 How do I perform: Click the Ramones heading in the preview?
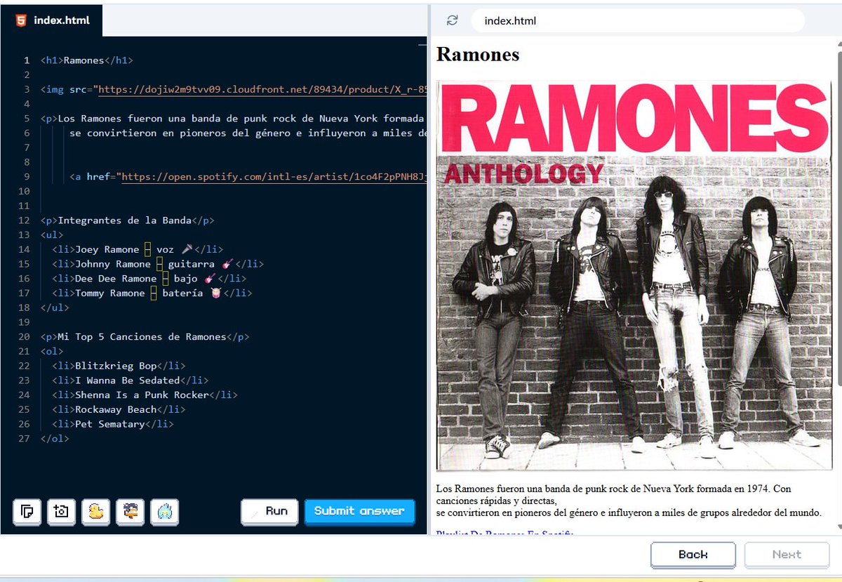coord(478,54)
